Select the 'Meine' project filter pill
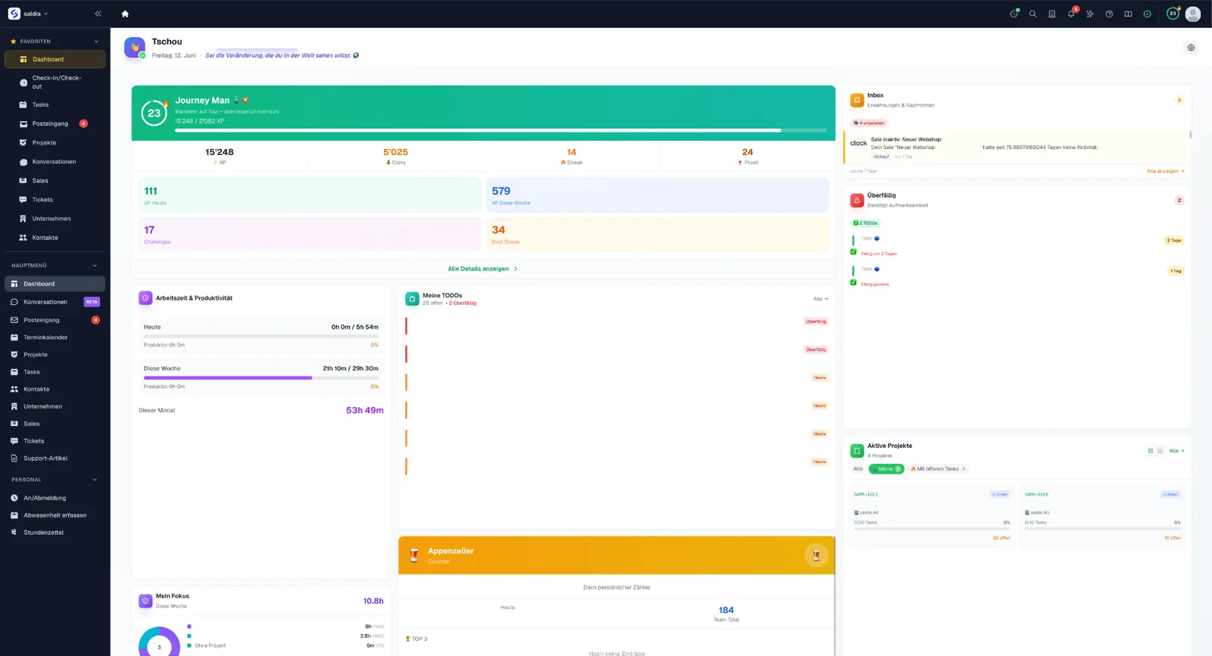1212x656 pixels. tap(886, 469)
